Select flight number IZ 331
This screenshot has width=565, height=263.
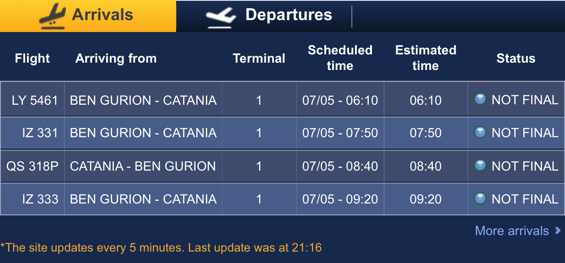tap(40, 133)
